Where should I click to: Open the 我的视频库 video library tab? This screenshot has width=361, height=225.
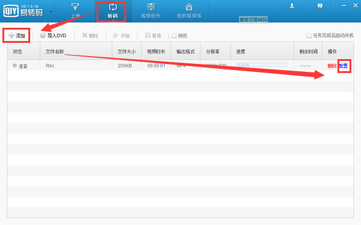click(189, 11)
